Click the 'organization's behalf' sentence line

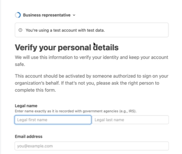pyautogui.click(x=87, y=83)
